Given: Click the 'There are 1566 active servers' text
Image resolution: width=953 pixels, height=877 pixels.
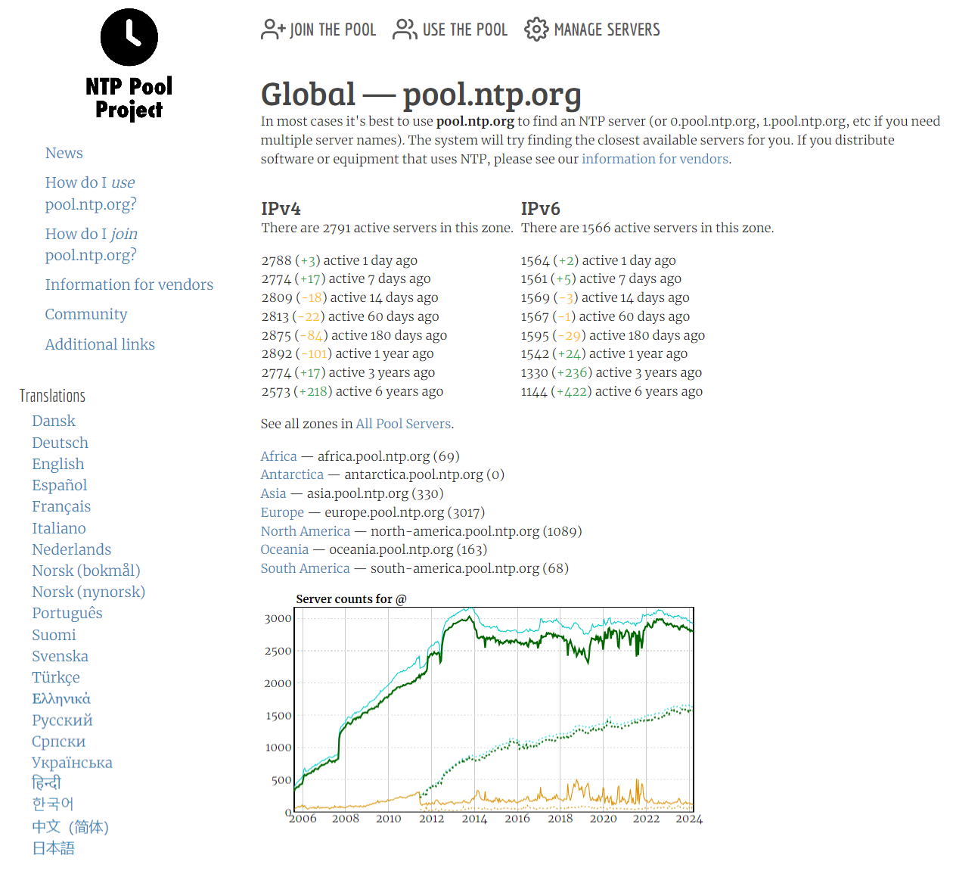Looking at the screenshot, I should (x=647, y=228).
